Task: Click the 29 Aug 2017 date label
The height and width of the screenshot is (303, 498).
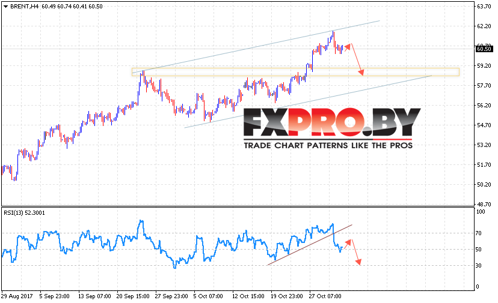Action: click(17, 296)
